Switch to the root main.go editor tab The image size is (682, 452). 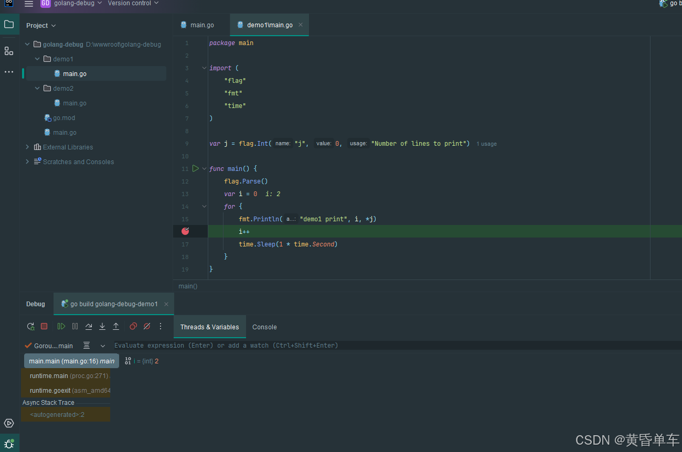tap(201, 25)
